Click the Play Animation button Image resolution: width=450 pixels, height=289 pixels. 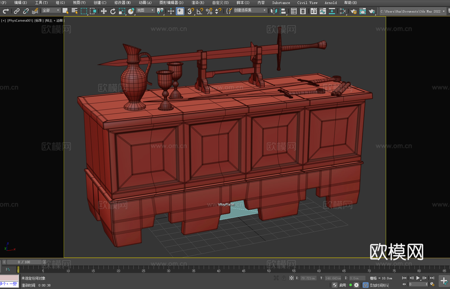(418, 278)
